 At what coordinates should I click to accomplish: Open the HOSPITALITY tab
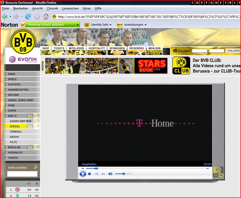(x=97, y=51)
